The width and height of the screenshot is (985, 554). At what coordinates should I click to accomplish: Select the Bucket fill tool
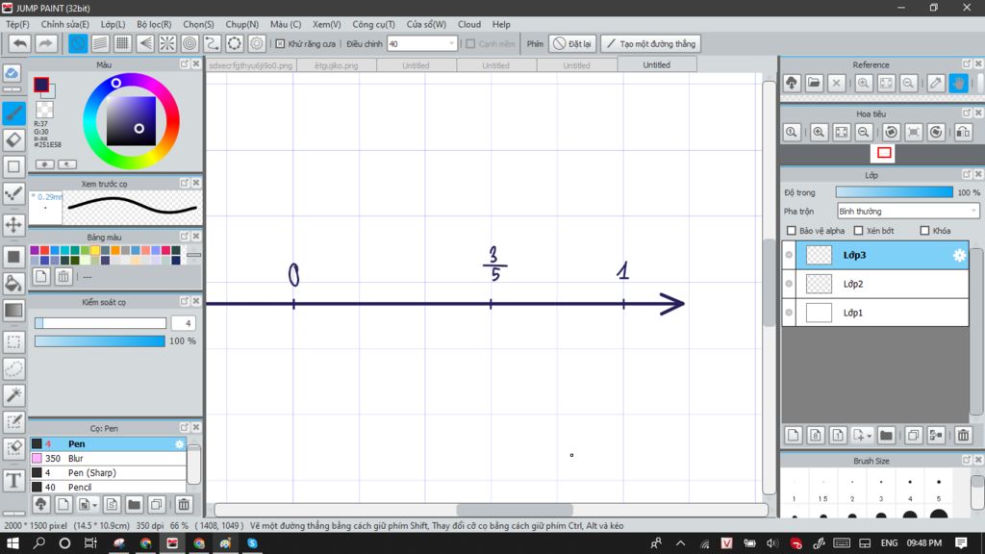coord(13,284)
